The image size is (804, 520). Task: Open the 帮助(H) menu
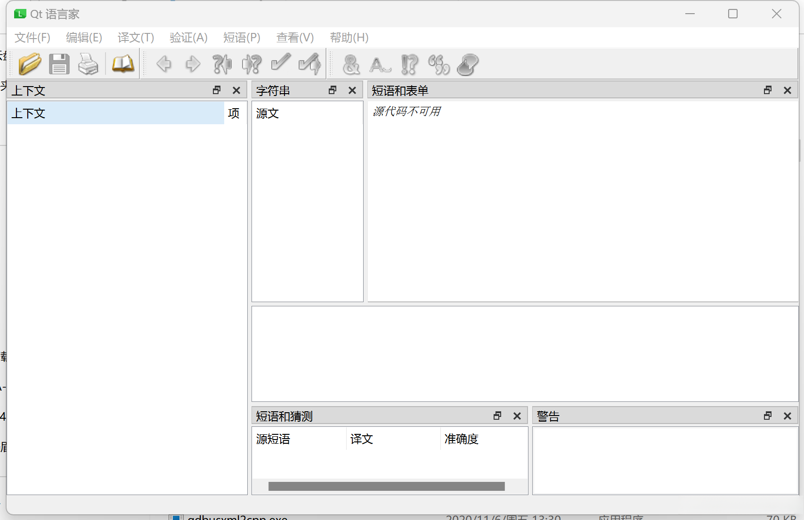click(x=349, y=38)
